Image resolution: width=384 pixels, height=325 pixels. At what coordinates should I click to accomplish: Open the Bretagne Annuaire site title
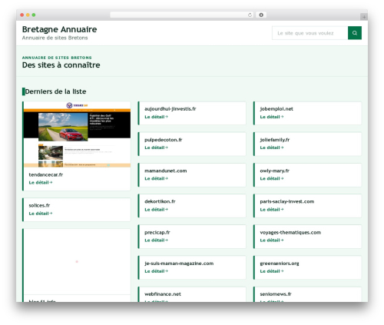(59, 29)
